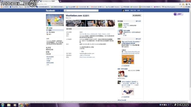Click the magnifier icon in facebook search box
The height and width of the screenshot is (107, 191).
[97, 11]
